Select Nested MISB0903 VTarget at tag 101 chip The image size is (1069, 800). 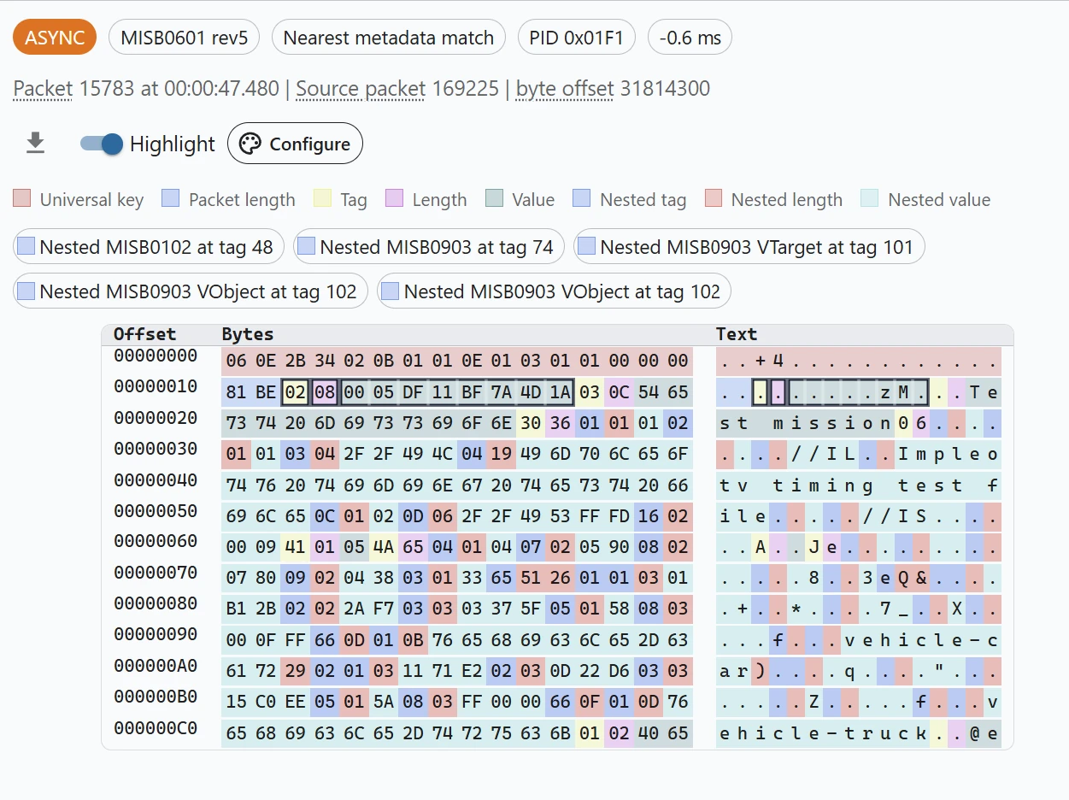coord(749,247)
